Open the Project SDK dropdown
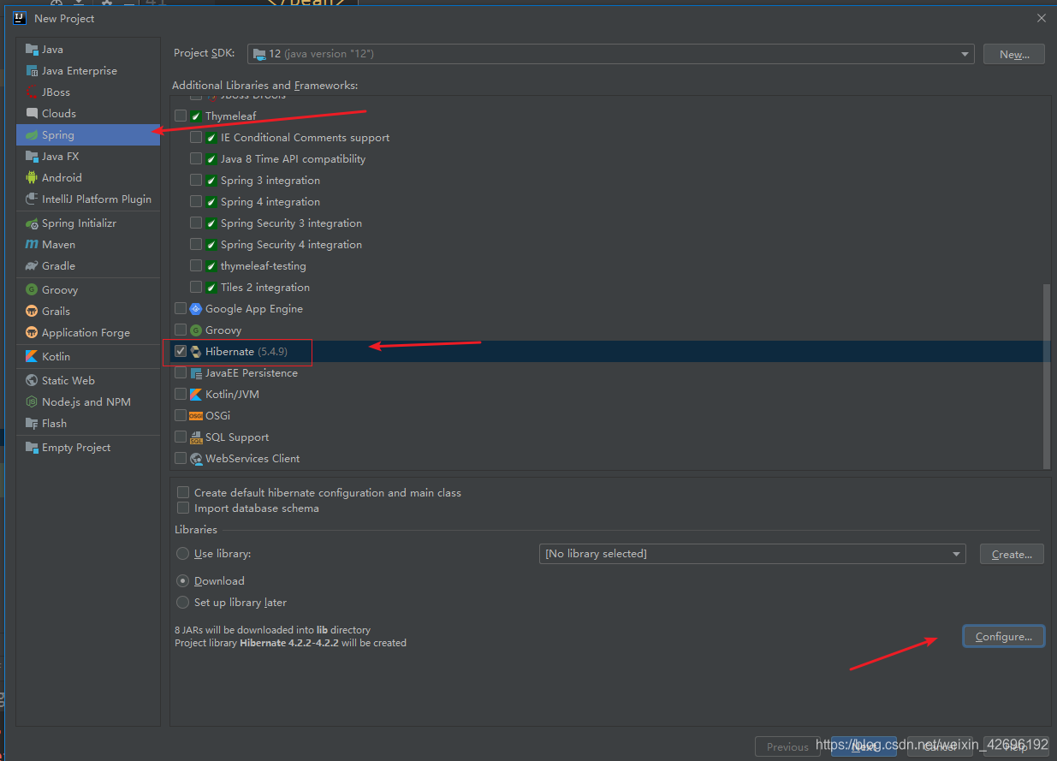This screenshot has height=761, width=1057. point(611,54)
